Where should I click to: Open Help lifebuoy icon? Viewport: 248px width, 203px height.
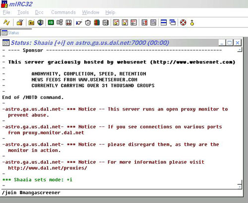pyautogui.click(x=183, y=22)
